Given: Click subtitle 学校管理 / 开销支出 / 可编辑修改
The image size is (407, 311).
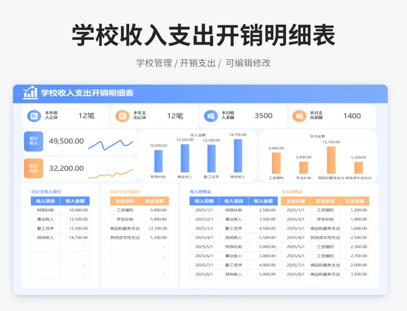Looking at the screenshot, I should click(x=203, y=63).
